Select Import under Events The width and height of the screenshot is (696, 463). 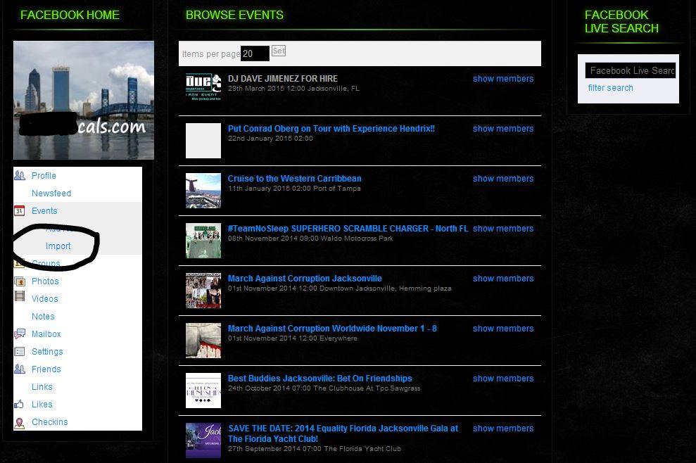(x=58, y=246)
